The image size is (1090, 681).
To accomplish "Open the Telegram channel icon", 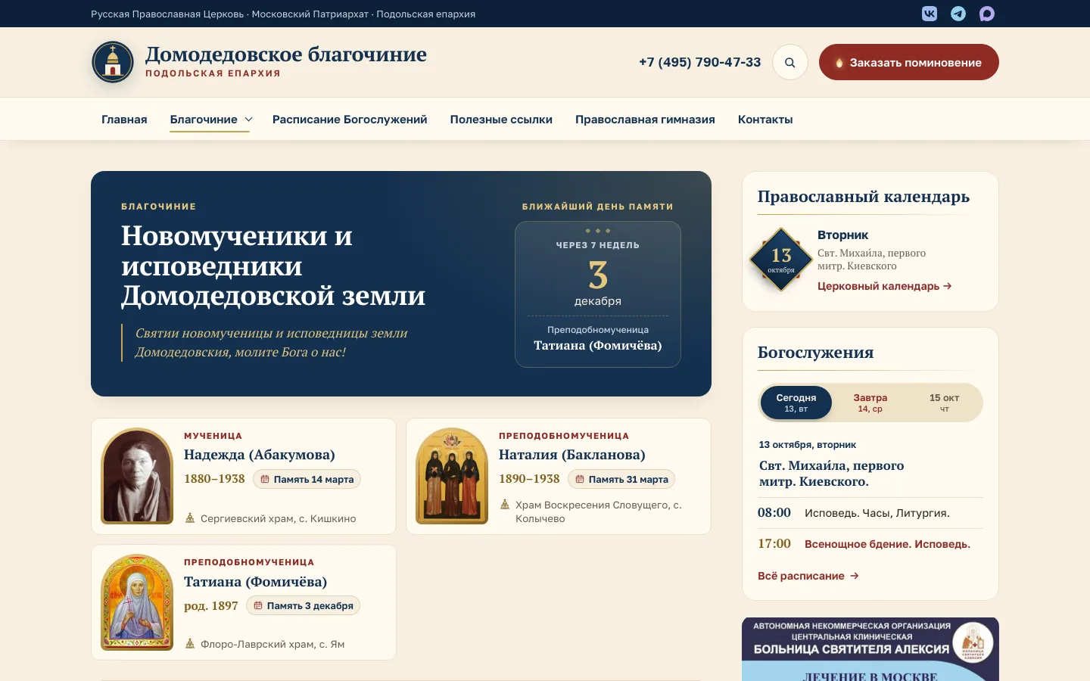I will 958,14.
